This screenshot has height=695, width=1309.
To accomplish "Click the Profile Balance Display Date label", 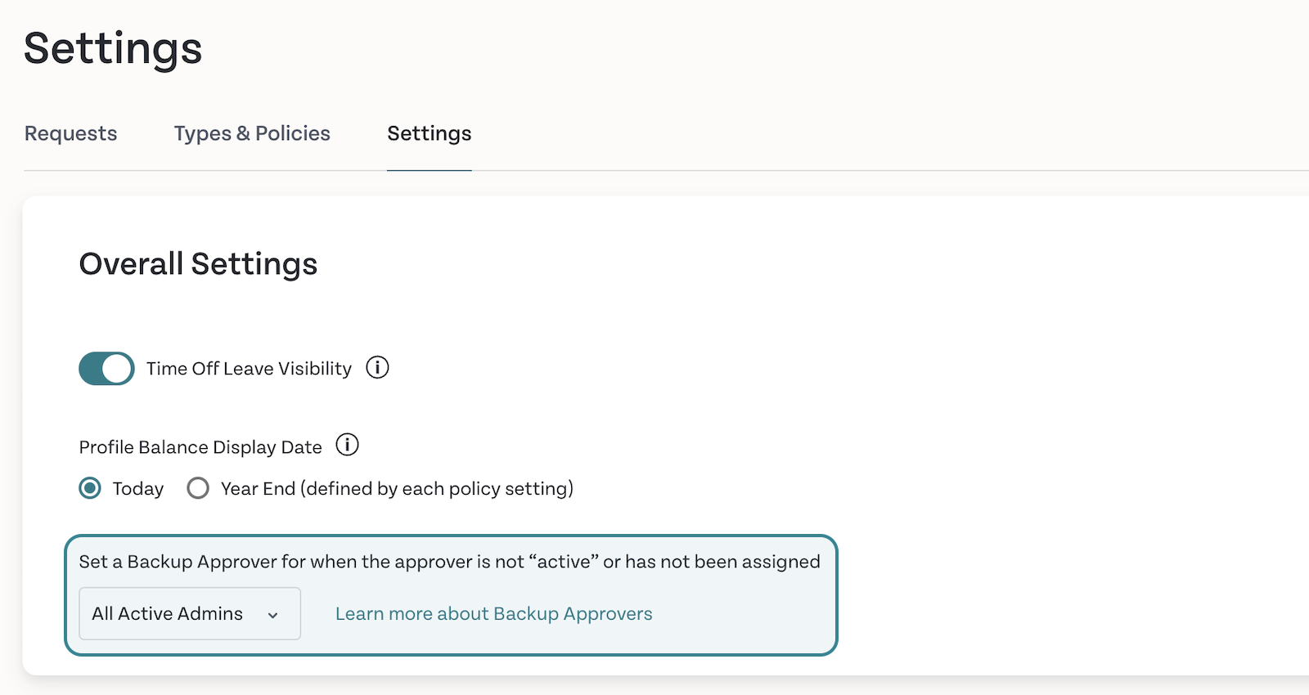I will pos(200,447).
